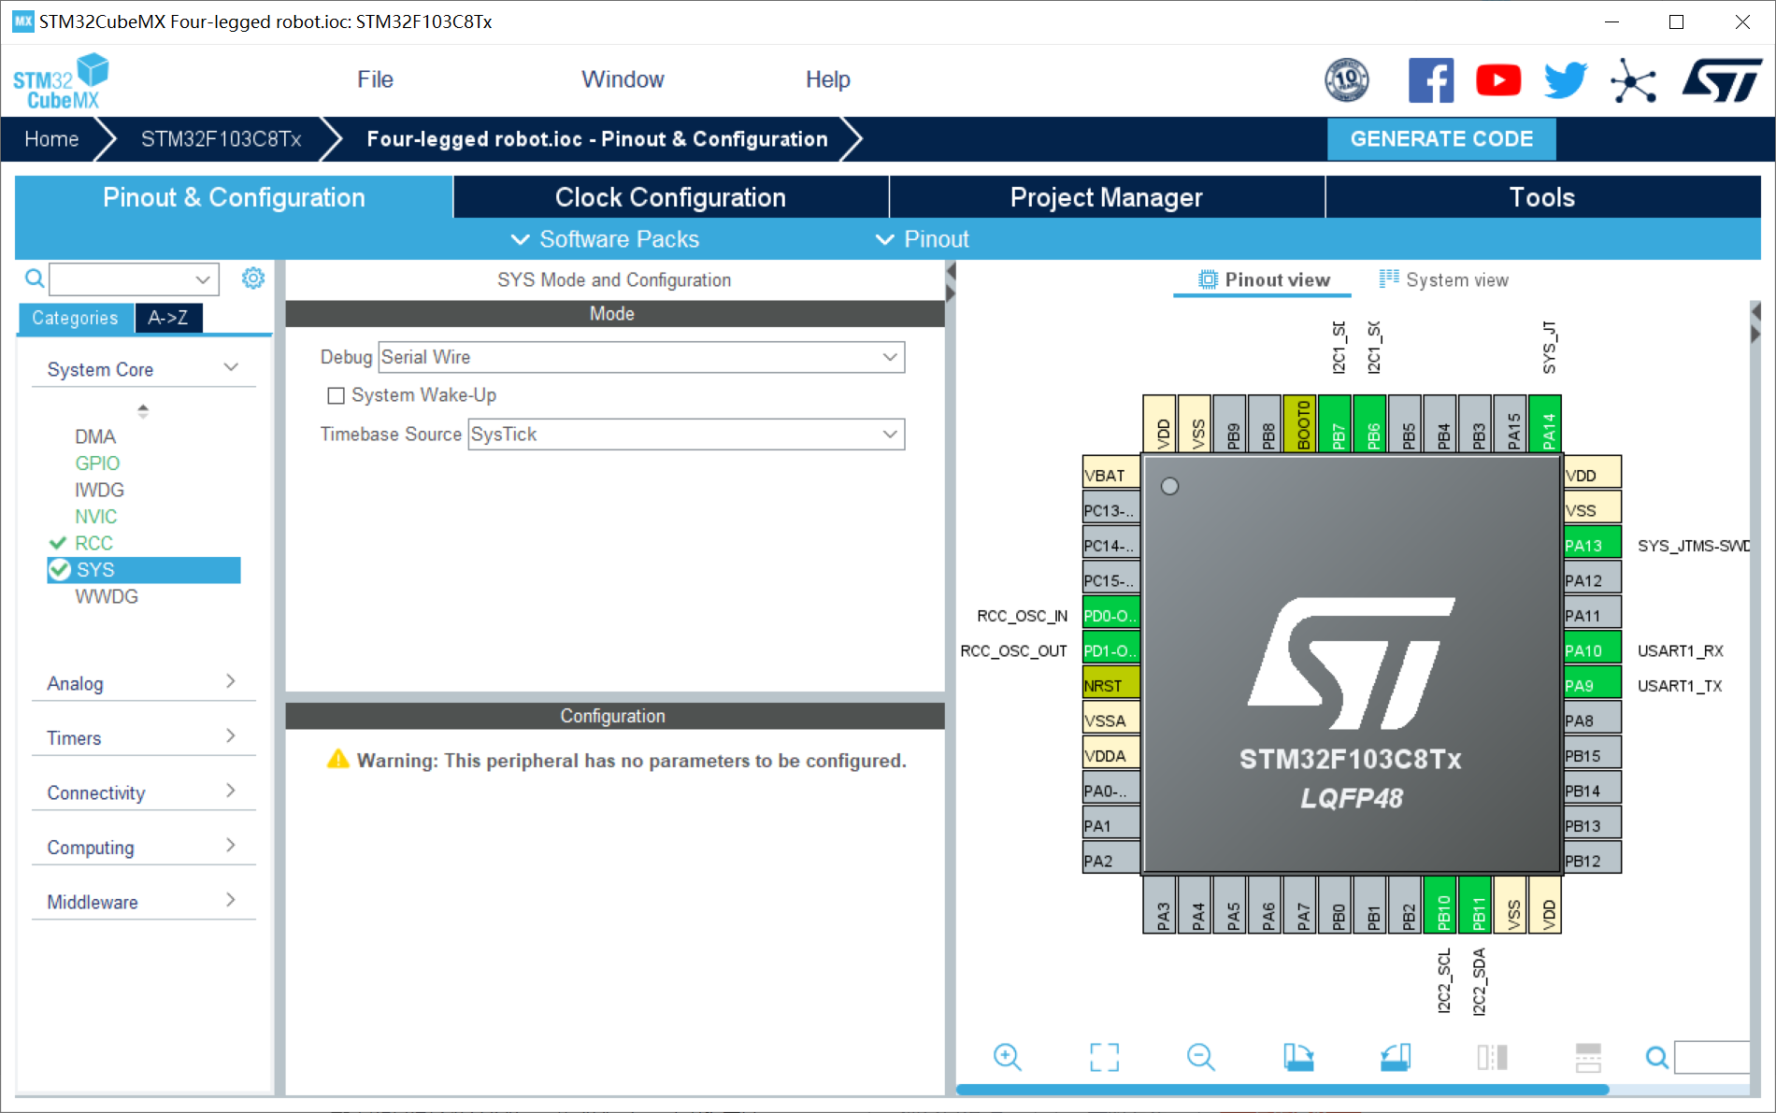Open the Timebase Source dropdown
This screenshot has height=1113, width=1776.
coord(685,435)
